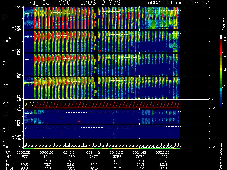Click the MLT value "8.4"

click(x=72, y=161)
